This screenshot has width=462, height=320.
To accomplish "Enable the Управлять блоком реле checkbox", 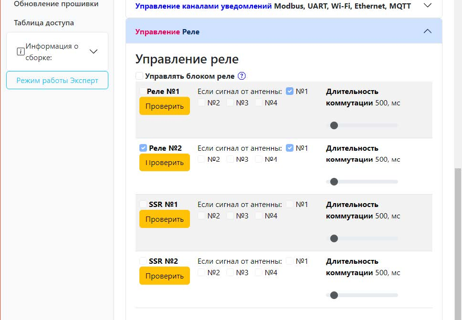I will (139, 76).
